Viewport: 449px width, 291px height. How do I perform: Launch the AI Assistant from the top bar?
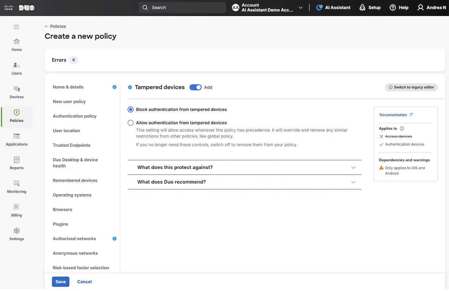click(x=333, y=7)
